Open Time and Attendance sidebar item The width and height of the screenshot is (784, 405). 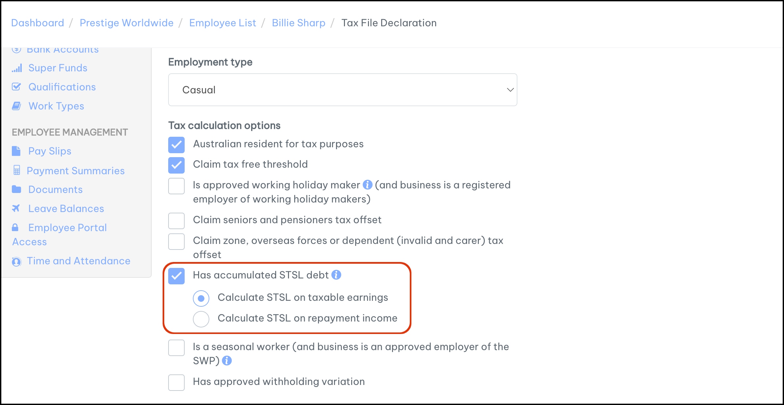(78, 261)
